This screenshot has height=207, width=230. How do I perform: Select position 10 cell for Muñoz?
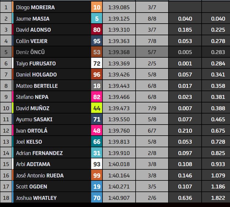coord(6,108)
